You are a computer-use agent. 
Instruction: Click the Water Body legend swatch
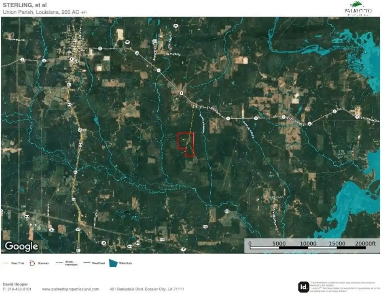pos(114,263)
